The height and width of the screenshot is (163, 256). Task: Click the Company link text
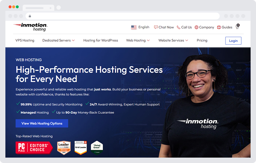[x=206, y=27]
